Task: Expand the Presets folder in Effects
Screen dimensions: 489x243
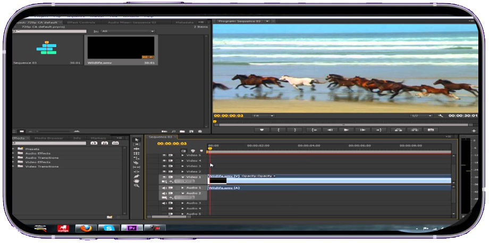Action: (13, 149)
